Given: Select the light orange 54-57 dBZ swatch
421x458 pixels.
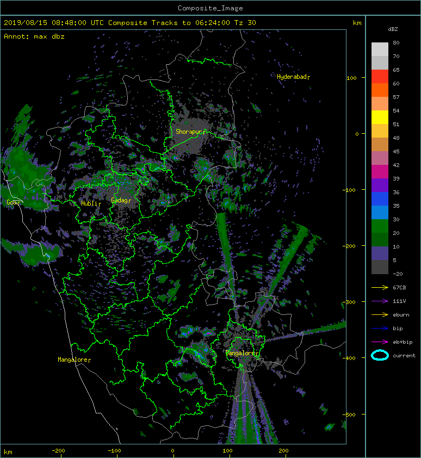Looking at the screenshot, I should click(380, 104).
